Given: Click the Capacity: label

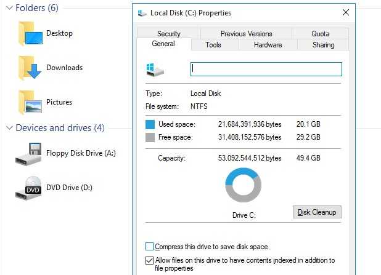Looking at the screenshot, I should click(171, 158).
